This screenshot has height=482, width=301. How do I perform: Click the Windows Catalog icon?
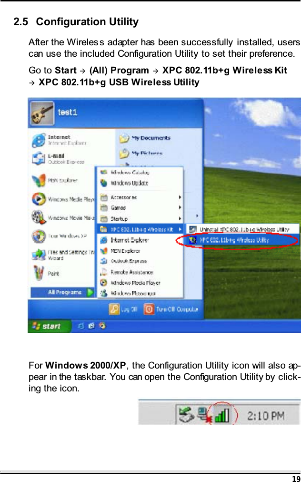click(x=104, y=172)
